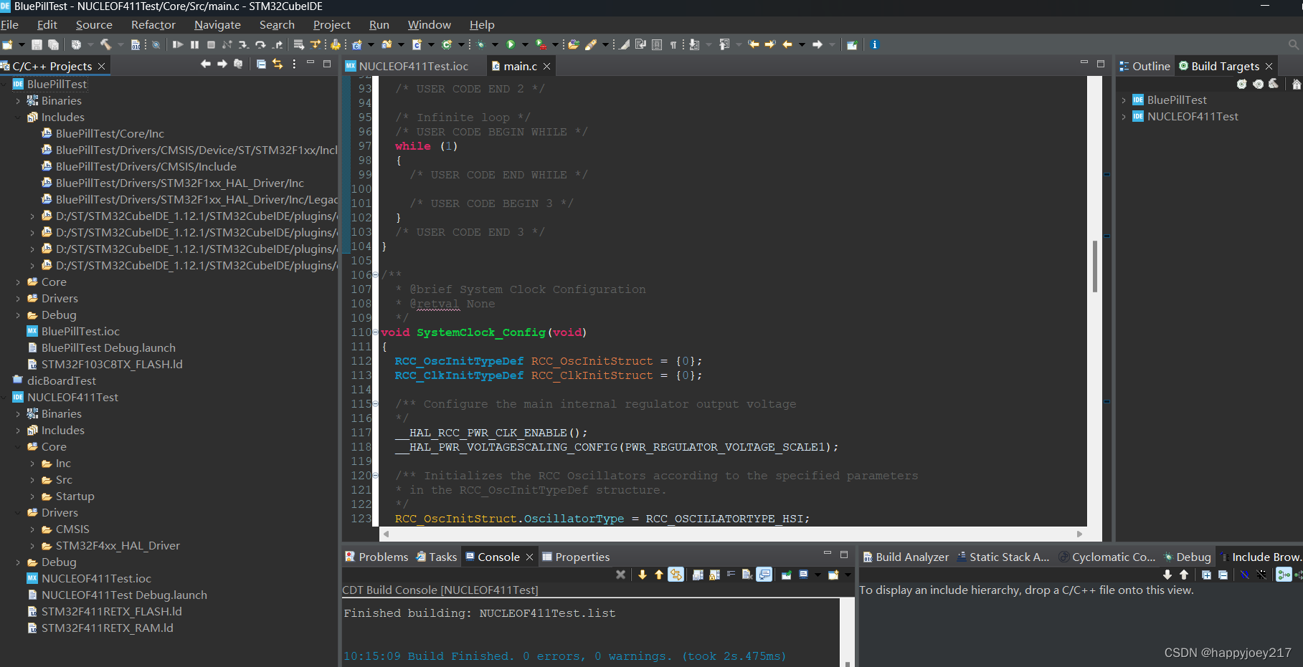This screenshot has width=1303, height=667.
Task: Collapse the BluePillTest Includes node
Action: click(18, 117)
